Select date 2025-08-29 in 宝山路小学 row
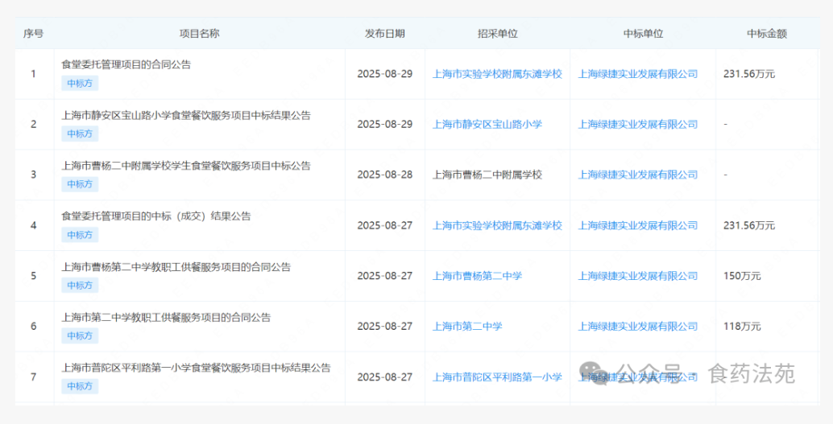 pyautogui.click(x=384, y=124)
